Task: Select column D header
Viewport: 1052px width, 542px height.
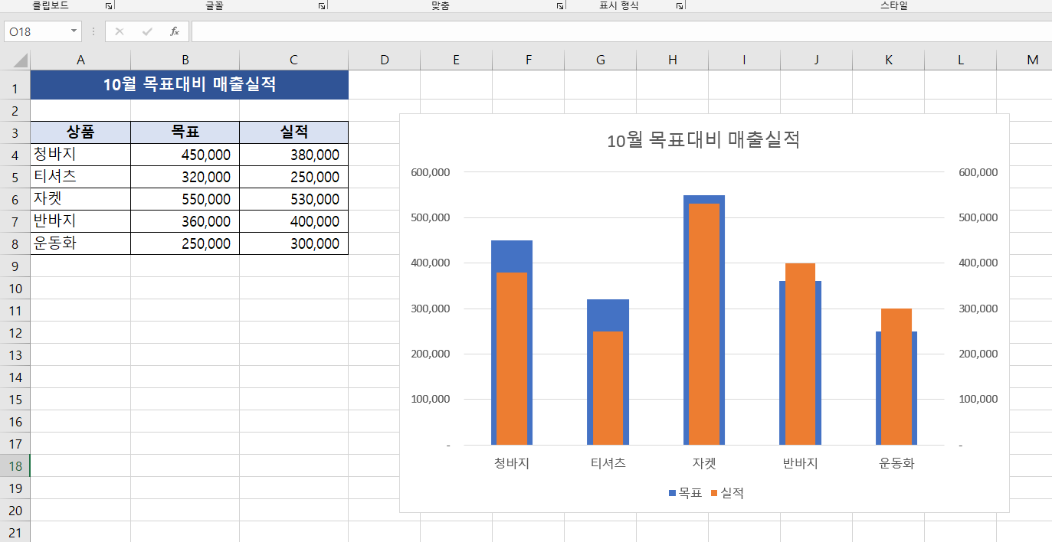Action: point(384,60)
